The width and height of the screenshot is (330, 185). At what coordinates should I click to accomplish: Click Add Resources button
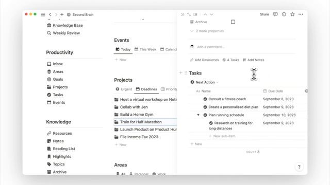[x=204, y=60]
